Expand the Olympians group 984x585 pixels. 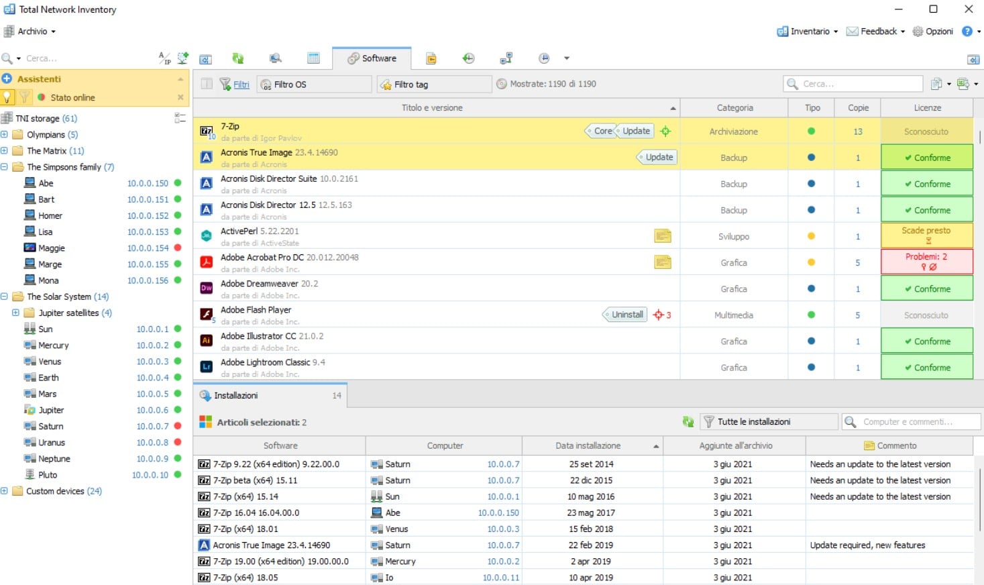pos(4,134)
